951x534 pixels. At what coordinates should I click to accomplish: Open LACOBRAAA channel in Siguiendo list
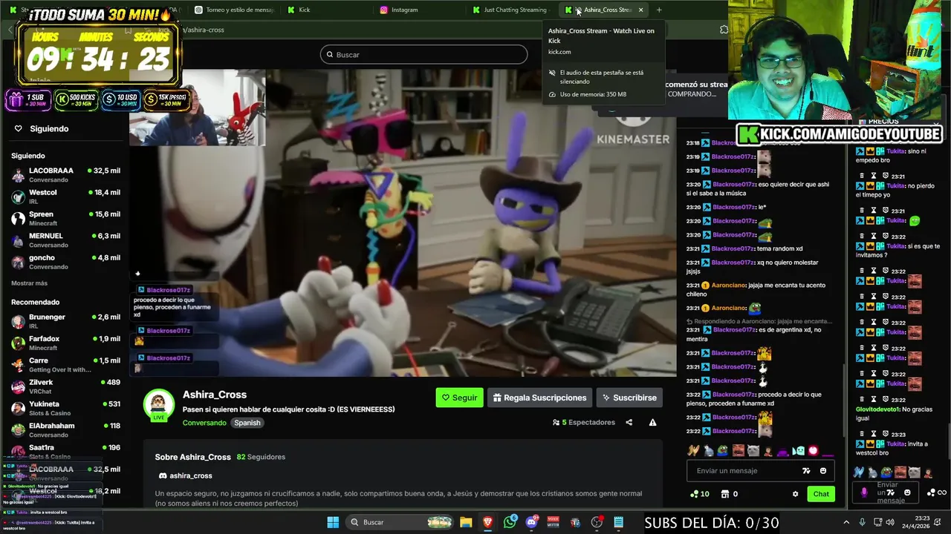[65, 174]
